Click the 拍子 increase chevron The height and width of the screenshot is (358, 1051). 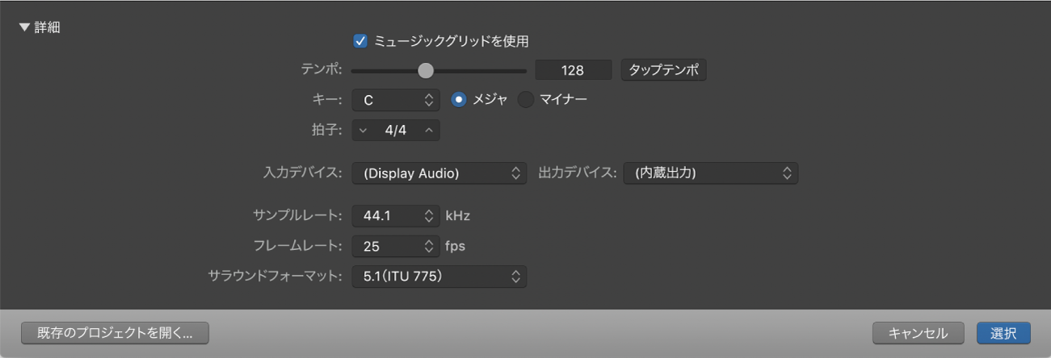429,129
